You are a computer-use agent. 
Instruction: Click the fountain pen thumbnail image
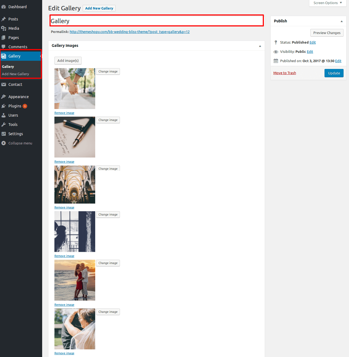(75, 137)
